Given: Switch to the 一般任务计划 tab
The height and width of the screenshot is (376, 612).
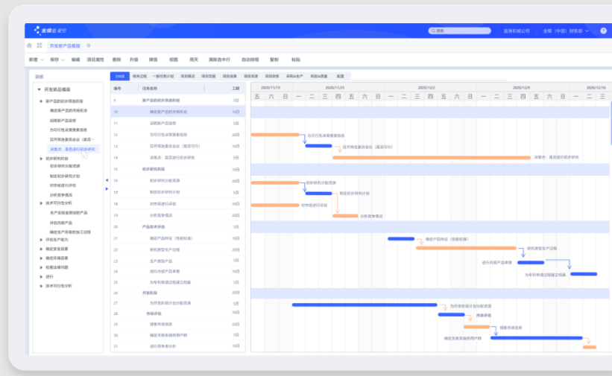Looking at the screenshot, I should (163, 76).
